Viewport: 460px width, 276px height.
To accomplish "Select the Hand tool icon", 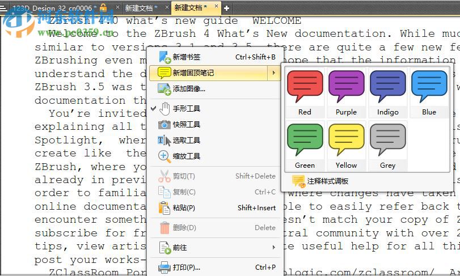I will tap(164, 109).
